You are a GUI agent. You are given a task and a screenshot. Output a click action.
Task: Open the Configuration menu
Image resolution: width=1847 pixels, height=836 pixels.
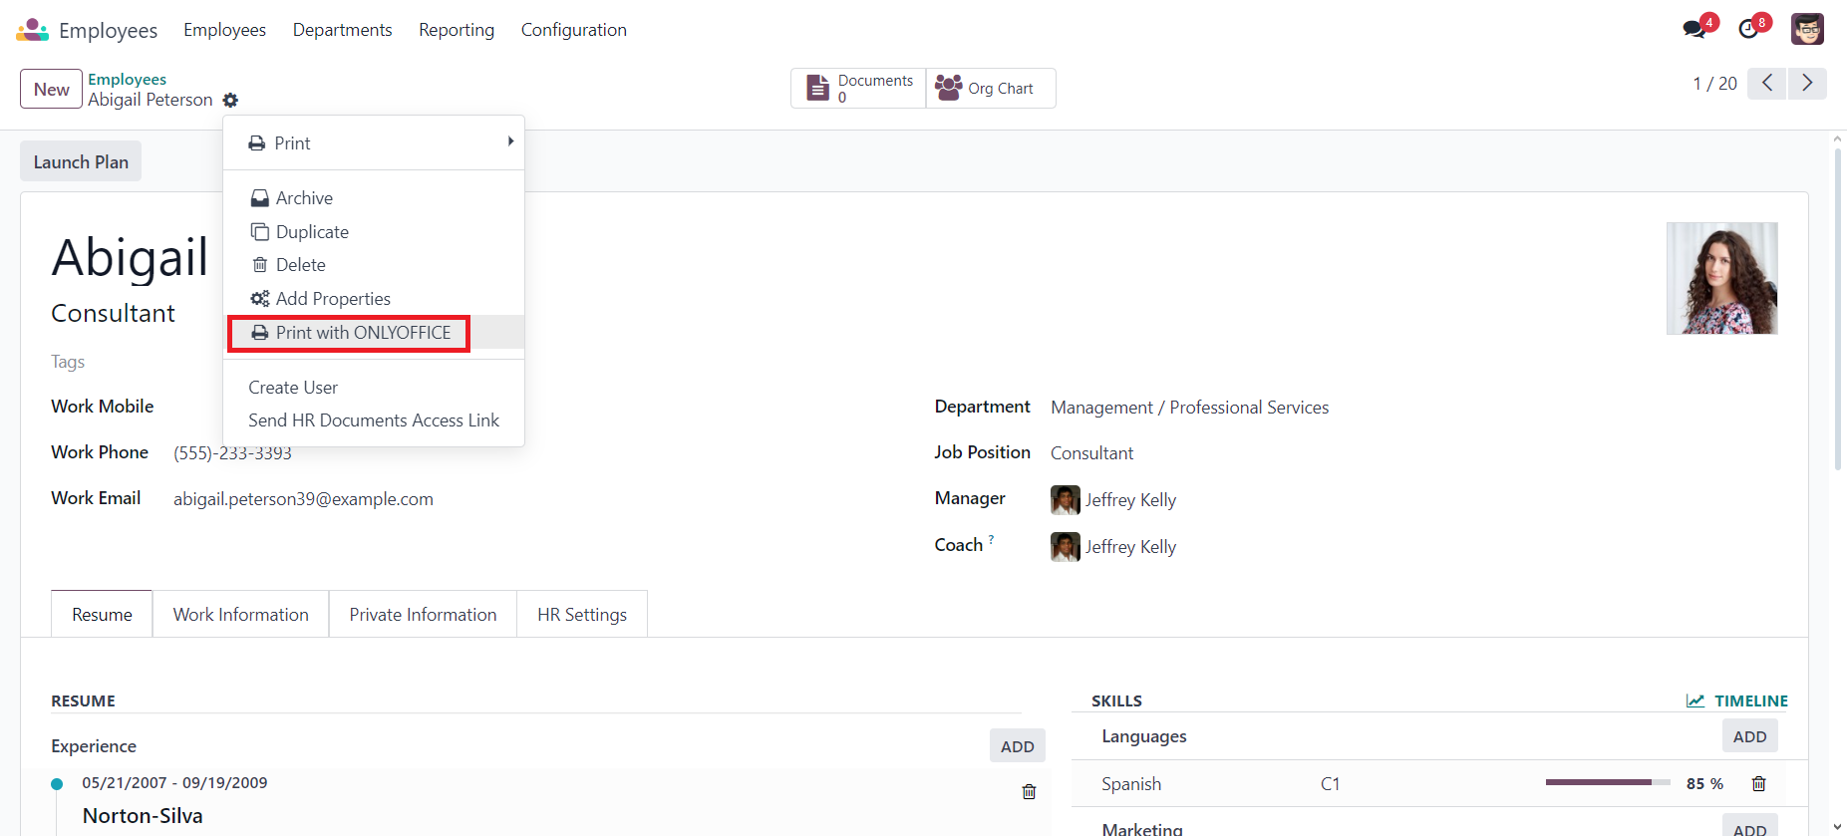click(573, 30)
